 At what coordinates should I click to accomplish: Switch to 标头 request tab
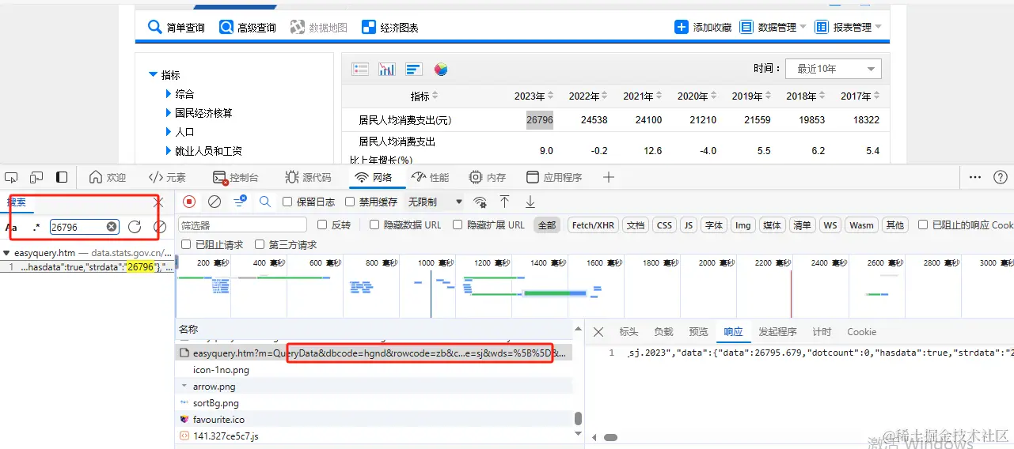629,332
